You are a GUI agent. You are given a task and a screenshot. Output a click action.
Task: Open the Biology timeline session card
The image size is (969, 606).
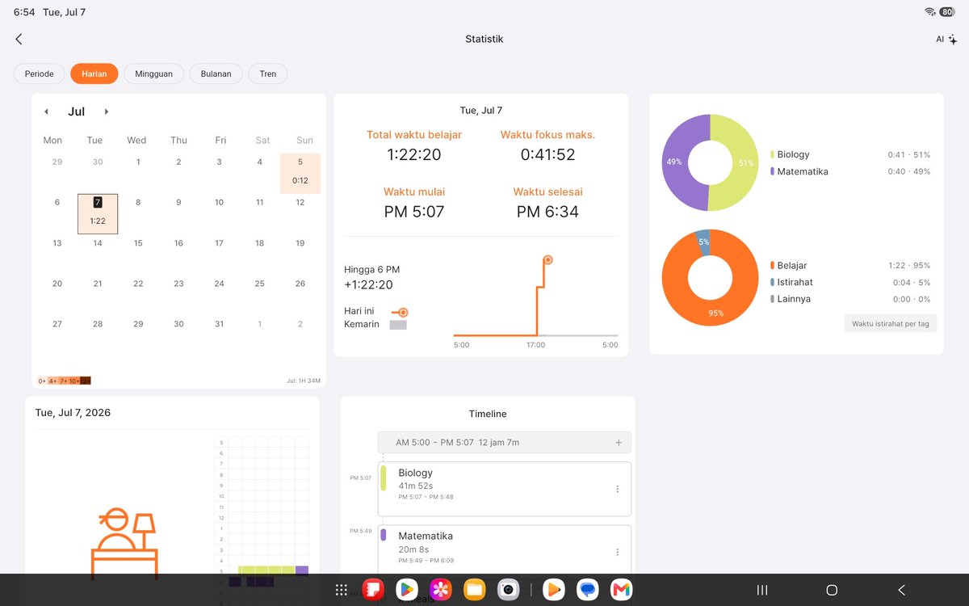(x=505, y=489)
